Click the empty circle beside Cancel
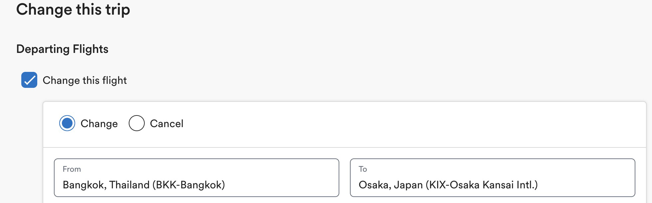 [x=136, y=123]
